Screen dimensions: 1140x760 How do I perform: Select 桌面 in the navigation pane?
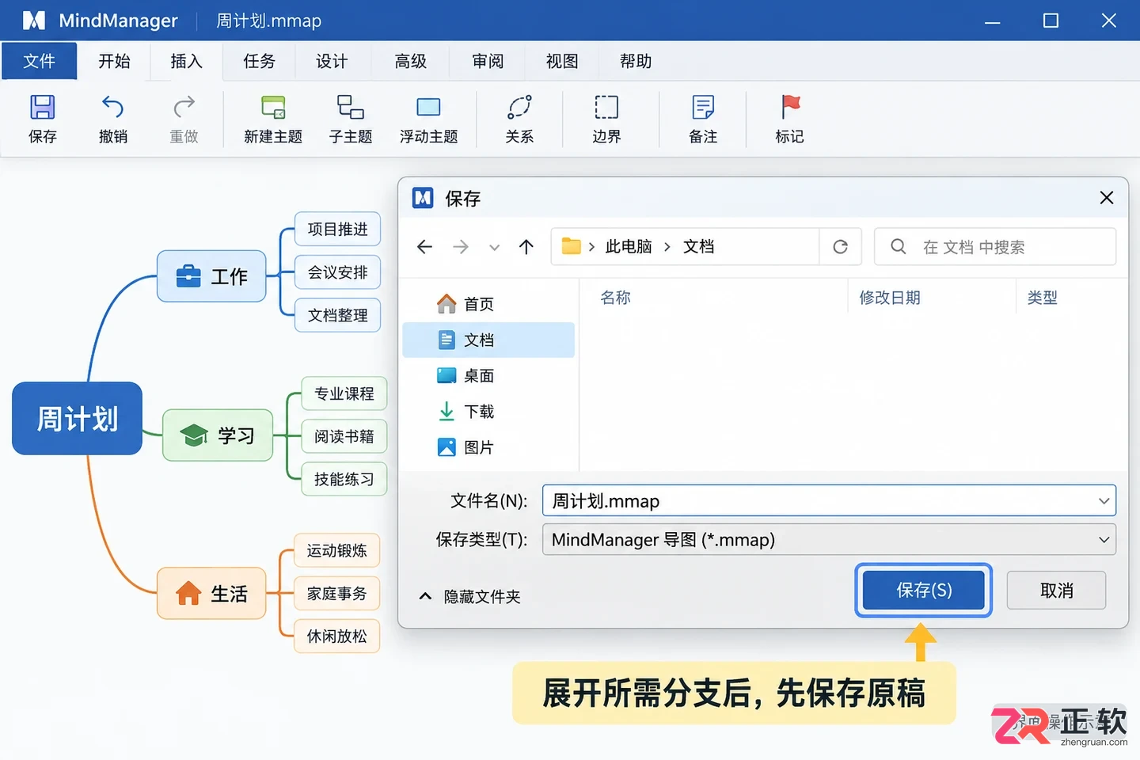[488, 375]
